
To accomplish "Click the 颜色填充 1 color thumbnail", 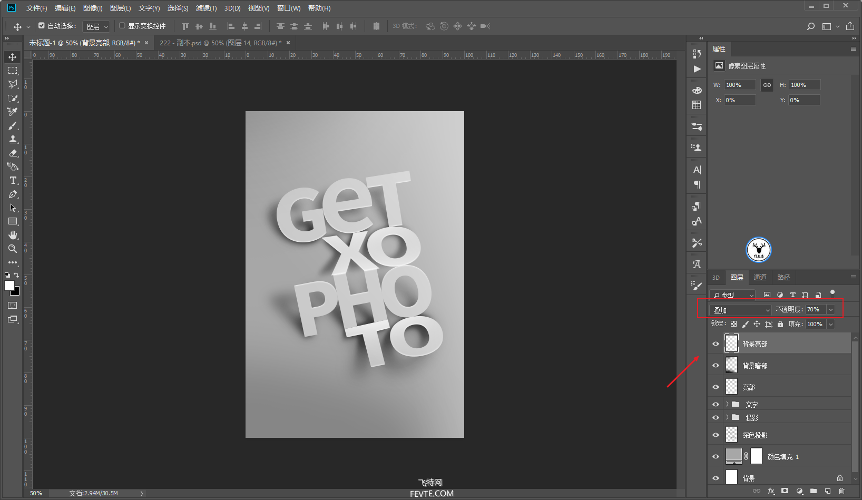I will click(733, 456).
